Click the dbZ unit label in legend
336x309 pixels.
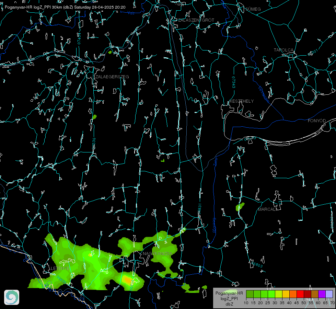click(x=229, y=304)
